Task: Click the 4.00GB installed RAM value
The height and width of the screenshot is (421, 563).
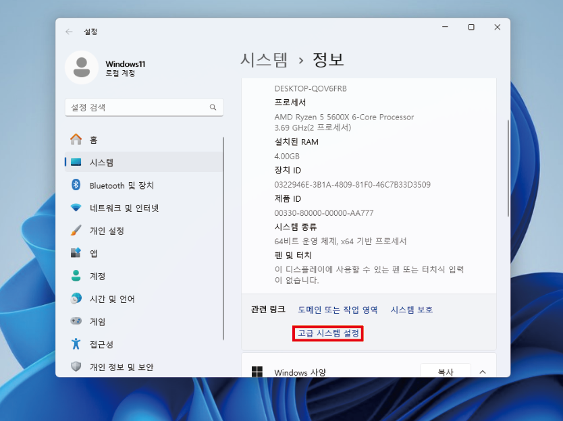Action: (287, 156)
